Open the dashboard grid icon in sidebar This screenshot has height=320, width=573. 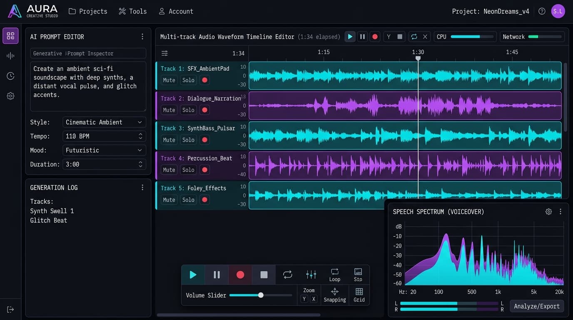click(10, 36)
